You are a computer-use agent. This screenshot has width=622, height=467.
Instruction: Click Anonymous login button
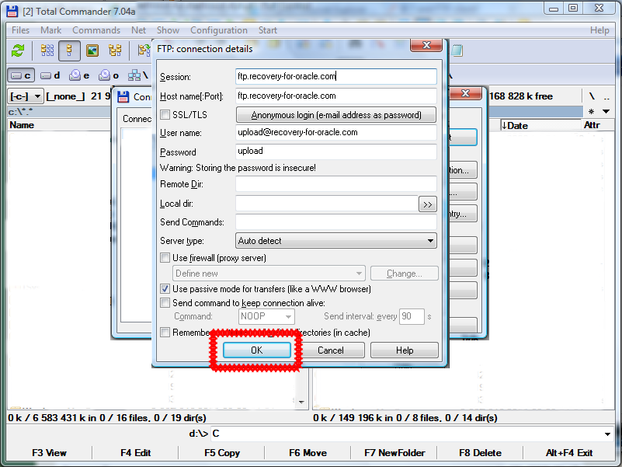tap(336, 115)
